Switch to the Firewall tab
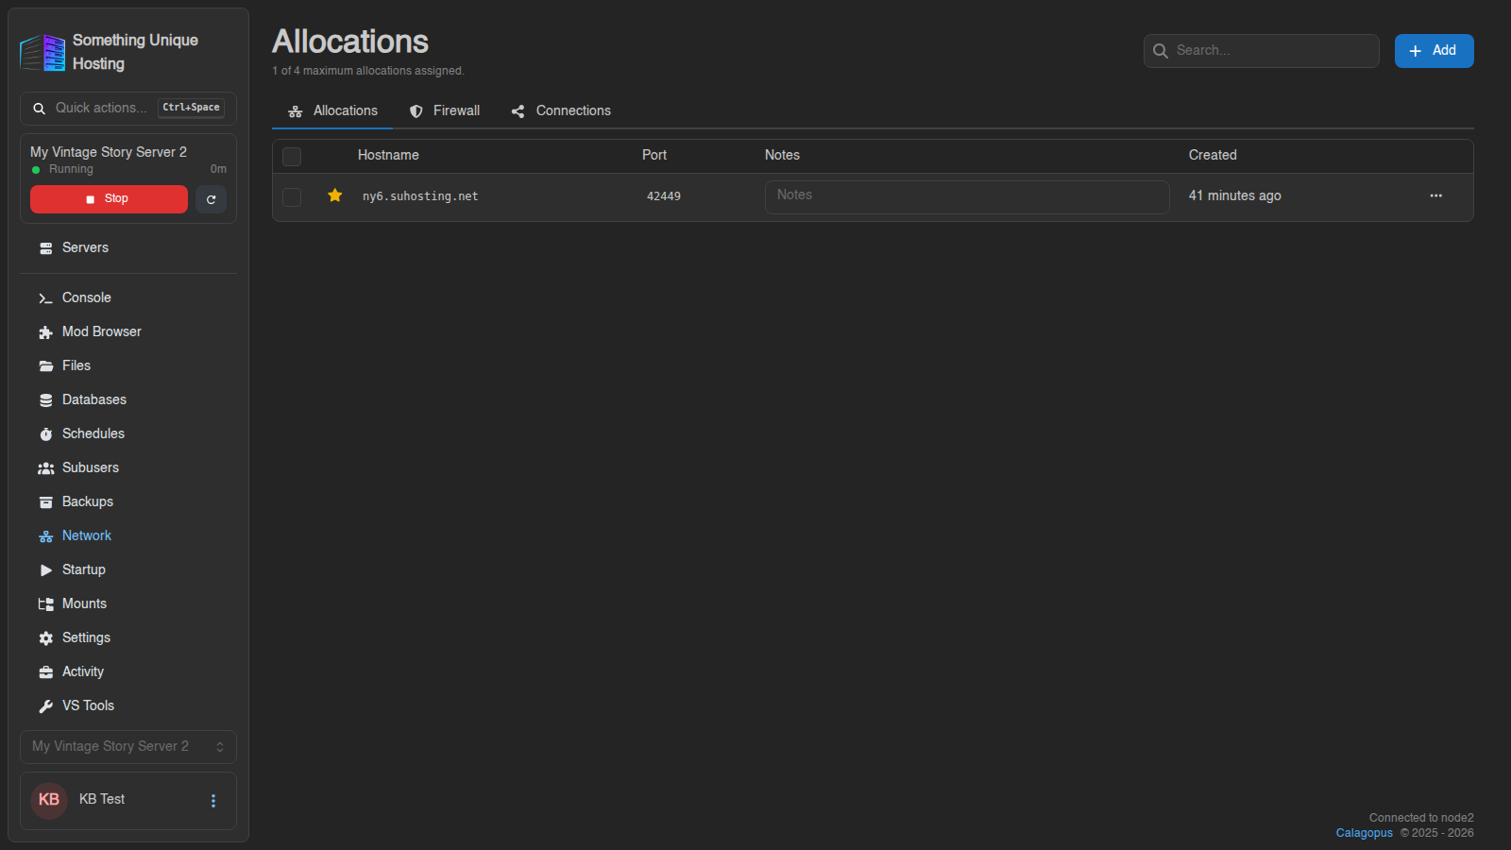 (445, 110)
